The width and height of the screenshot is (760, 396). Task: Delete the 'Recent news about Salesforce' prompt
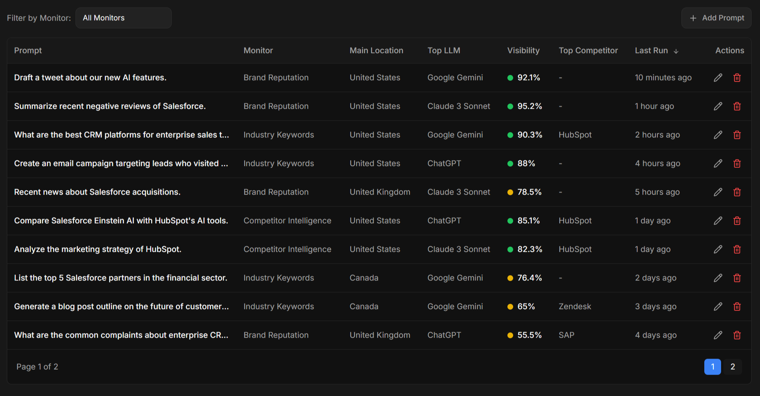(x=737, y=192)
